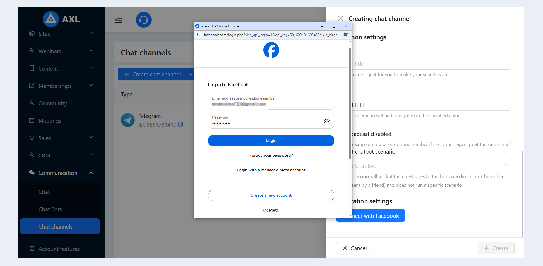Click the channel title input field
This screenshot has height=266, width=543.
pyautogui.click(x=432, y=63)
